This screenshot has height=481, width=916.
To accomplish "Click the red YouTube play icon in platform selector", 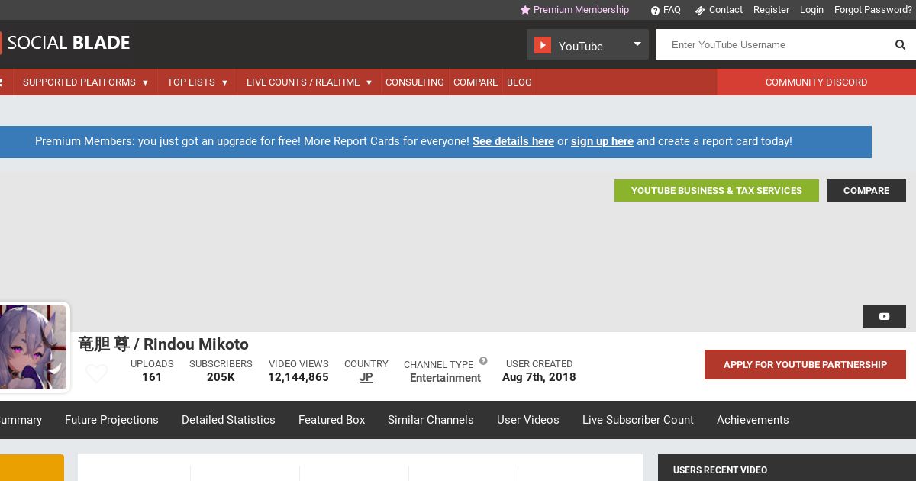I will coord(543,45).
